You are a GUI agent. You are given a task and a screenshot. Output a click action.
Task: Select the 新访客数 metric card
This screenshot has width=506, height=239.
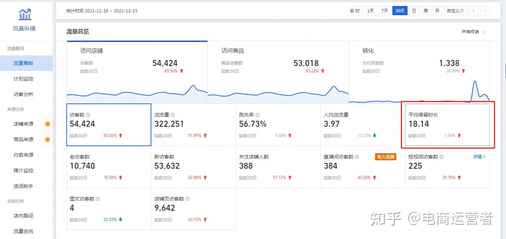coord(193,167)
